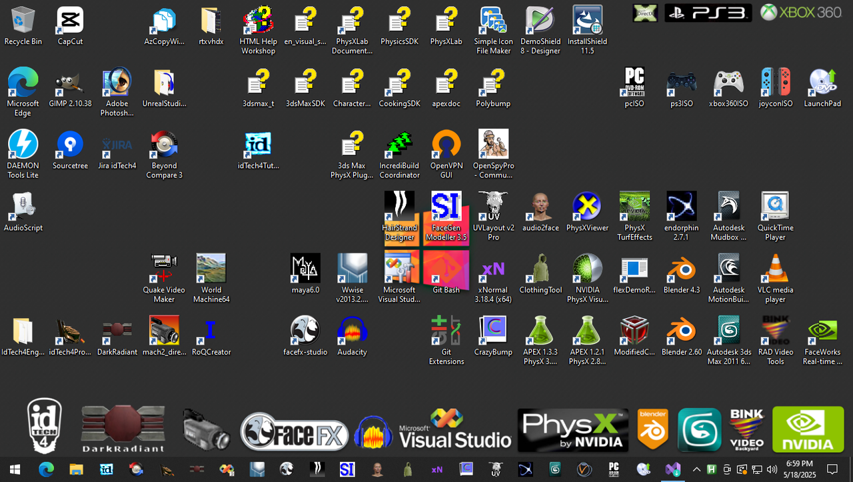The image size is (853, 482).
Task: Open joyconISO desktop icon
Action: click(775, 88)
